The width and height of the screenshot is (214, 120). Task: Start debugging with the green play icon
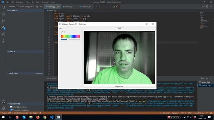pos(18,7)
